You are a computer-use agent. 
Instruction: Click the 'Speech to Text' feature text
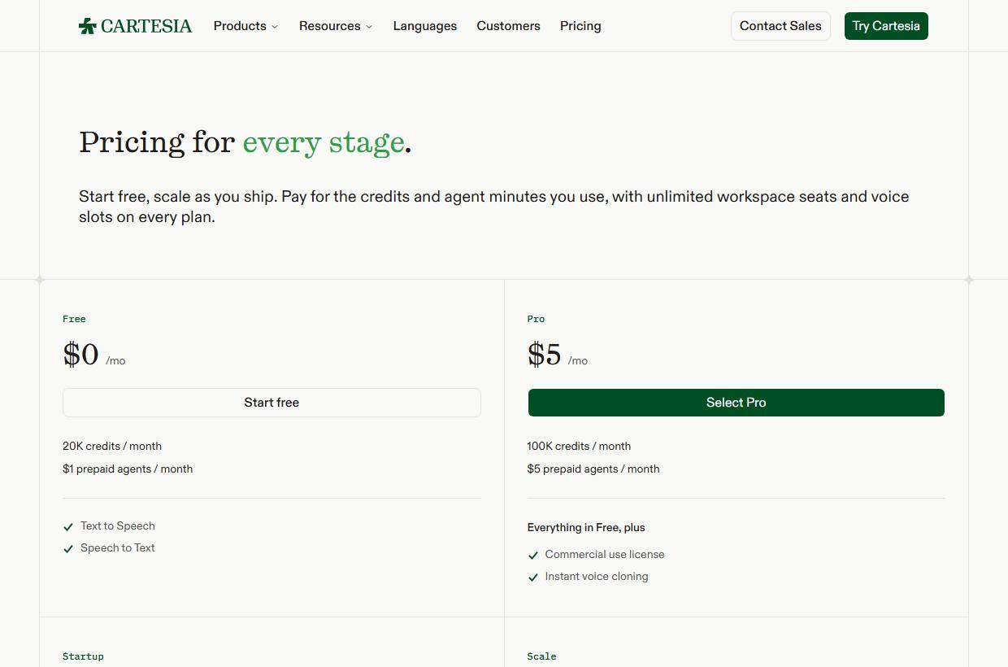coord(118,548)
